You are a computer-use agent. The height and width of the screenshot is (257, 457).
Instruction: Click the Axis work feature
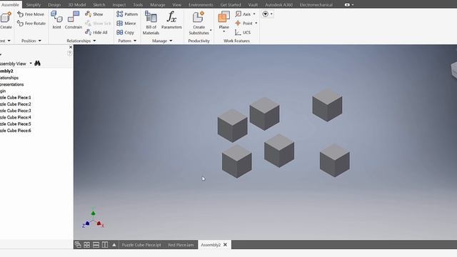tap(243, 14)
